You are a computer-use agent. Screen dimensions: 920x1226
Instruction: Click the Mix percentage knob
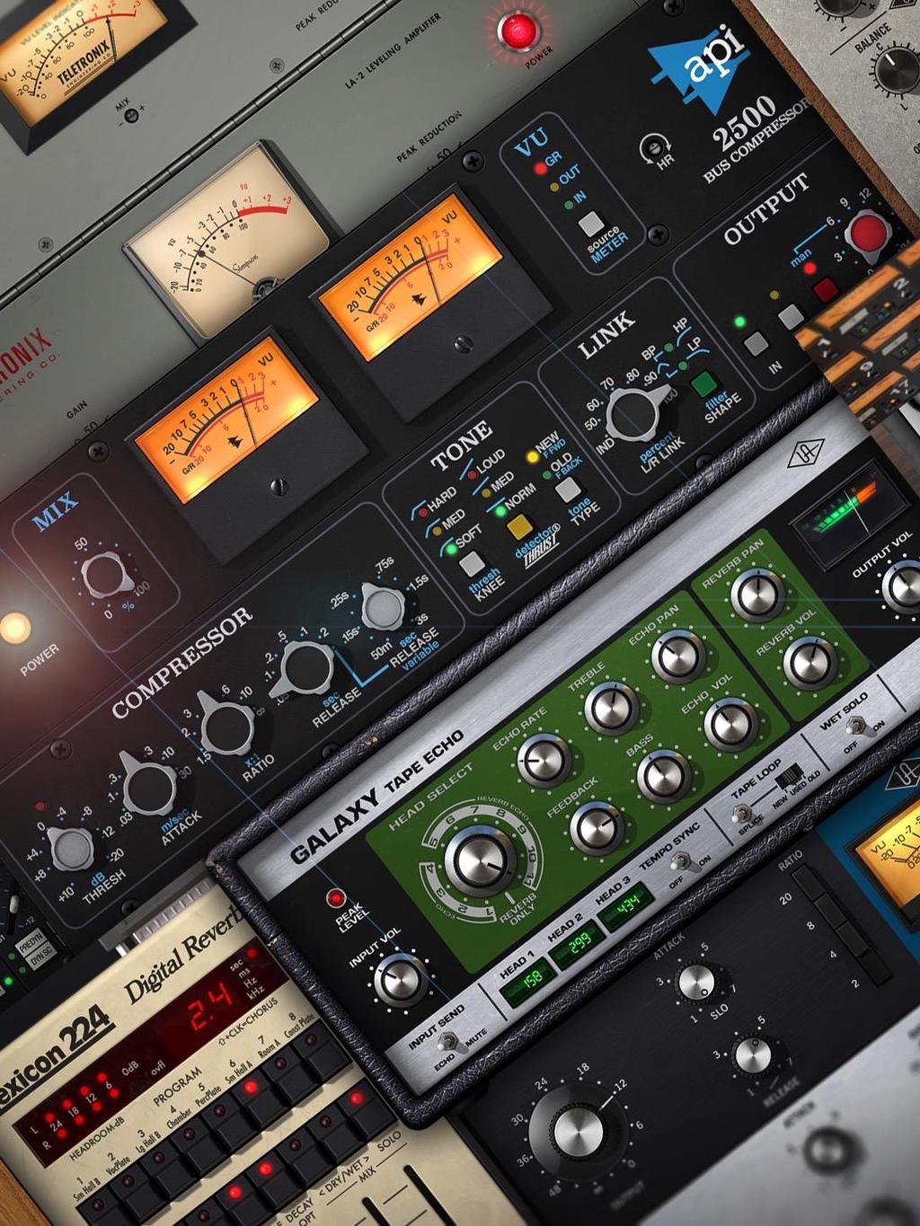pyautogui.click(x=105, y=575)
